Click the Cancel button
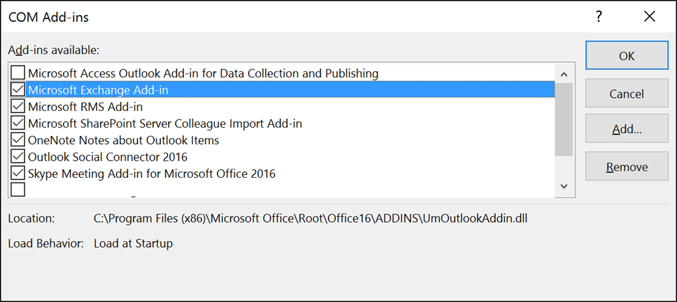The height and width of the screenshot is (302, 677). [626, 94]
